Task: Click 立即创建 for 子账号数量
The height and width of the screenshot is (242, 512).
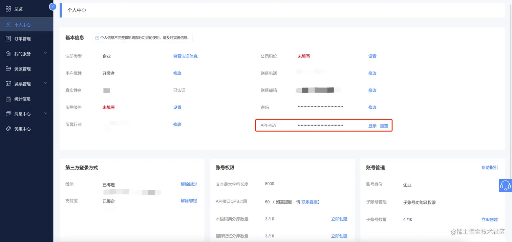Action: tap(490, 220)
